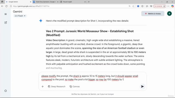Image resolution: width=175 pixels, height=98 pixels.
Task: Close the Nouvel onglet tab
Action: click(x=85, y=2)
